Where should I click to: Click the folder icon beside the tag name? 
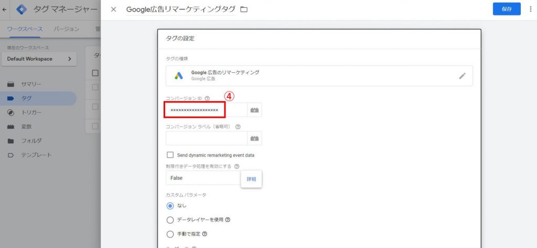pos(244,9)
